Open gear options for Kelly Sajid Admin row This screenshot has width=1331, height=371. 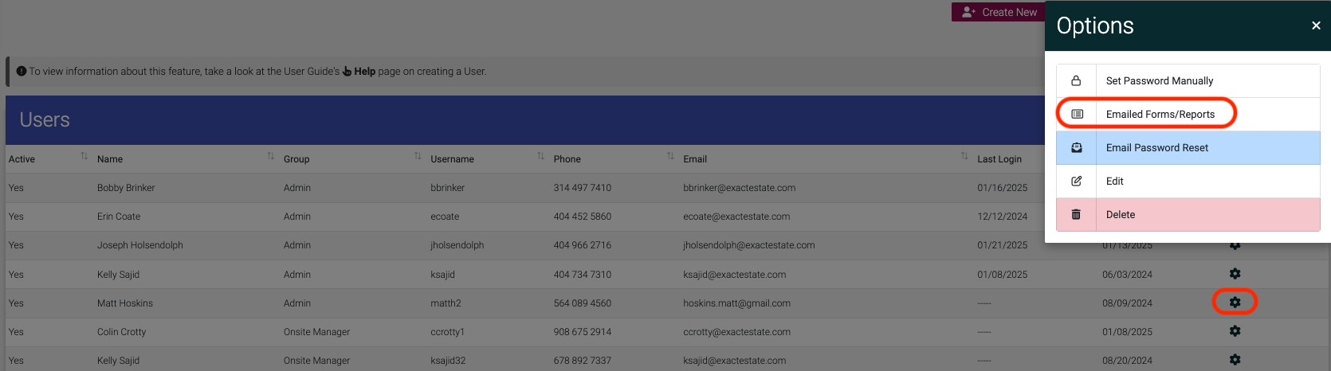point(1235,274)
